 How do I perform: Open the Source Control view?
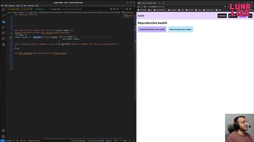tap(3, 21)
